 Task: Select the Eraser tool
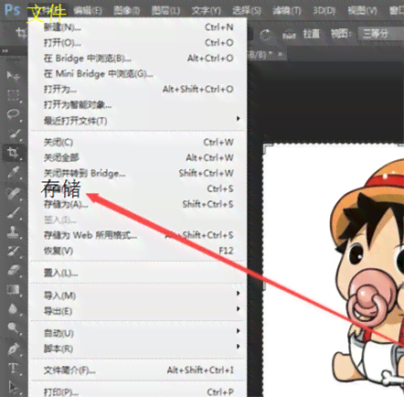(x=13, y=271)
